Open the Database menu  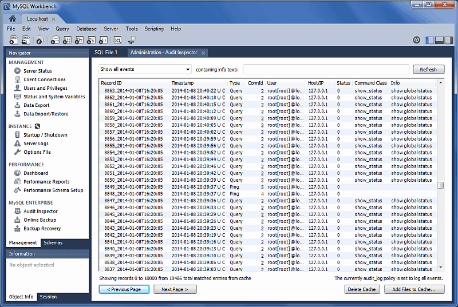86,29
